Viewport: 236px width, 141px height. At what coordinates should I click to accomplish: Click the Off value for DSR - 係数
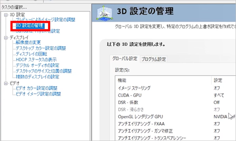(x=216, y=102)
